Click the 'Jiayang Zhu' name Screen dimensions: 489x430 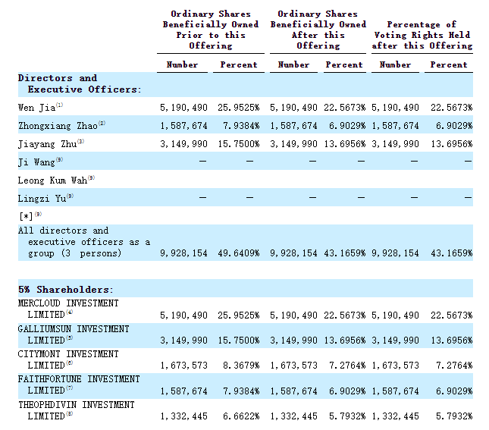48,144
